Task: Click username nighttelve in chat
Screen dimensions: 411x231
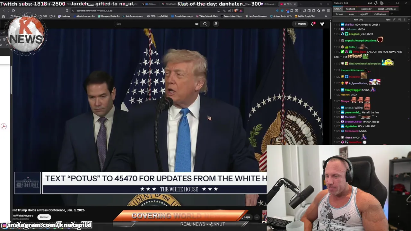Action: [x=351, y=126]
